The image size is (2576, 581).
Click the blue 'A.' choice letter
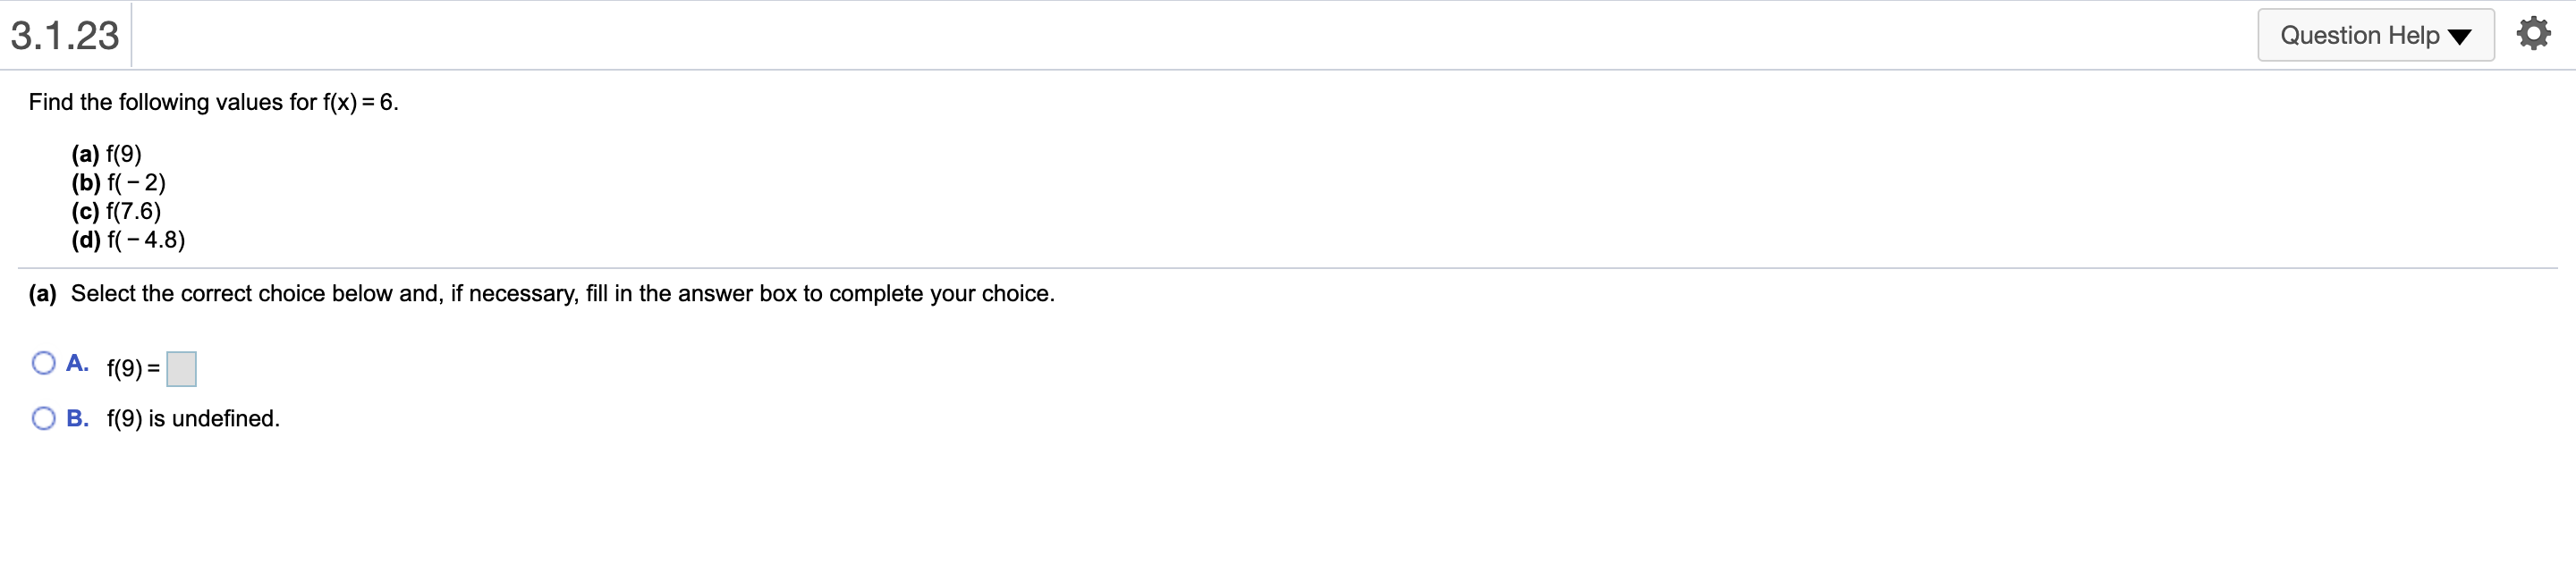[77, 363]
